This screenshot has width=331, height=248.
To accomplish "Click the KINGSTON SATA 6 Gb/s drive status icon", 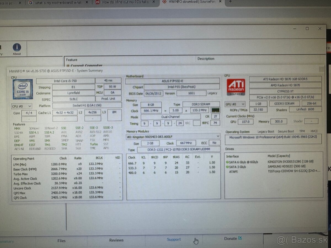I will pos(227,162).
